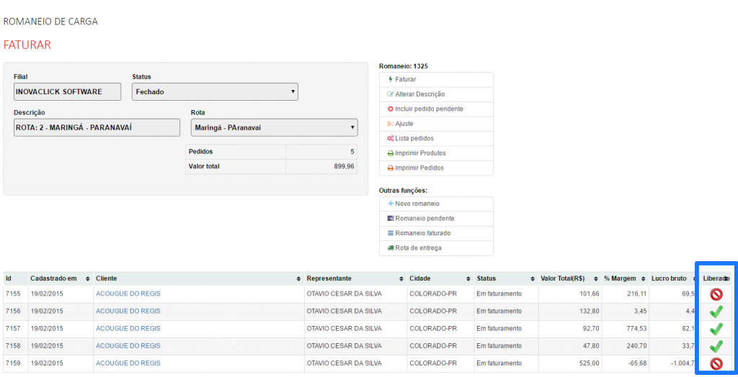Click the Faturar lightning bolt option
This screenshot has width=738, height=377.
pos(405,79)
